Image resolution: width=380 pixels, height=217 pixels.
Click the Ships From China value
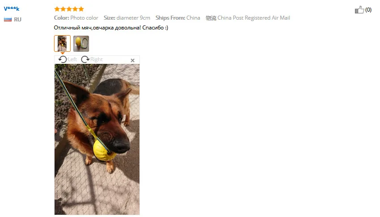coord(193,18)
